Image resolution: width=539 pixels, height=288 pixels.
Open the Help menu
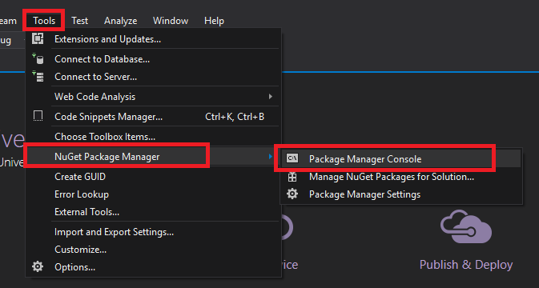click(214, 21)
